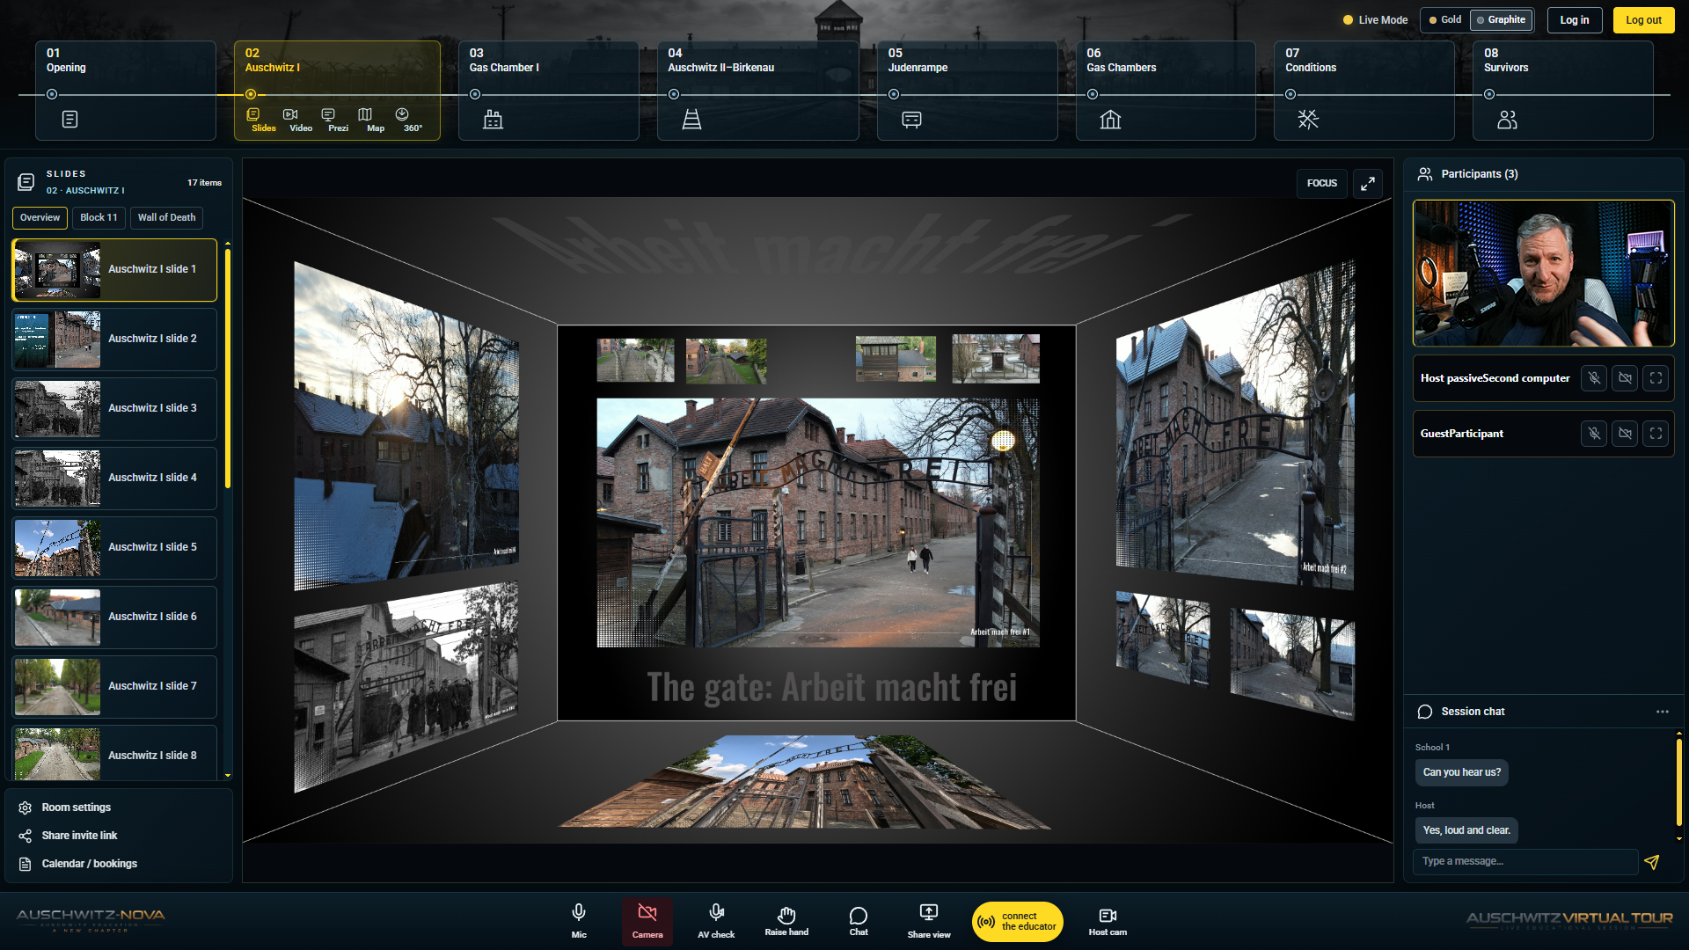The width and height of the screenshot is (1689, 950).
Task: Click the Gas Chambers house icon
Action: point(1111,120)
